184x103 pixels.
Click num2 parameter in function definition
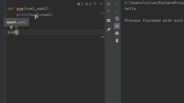pyautogui.click(x=41, y=9)
